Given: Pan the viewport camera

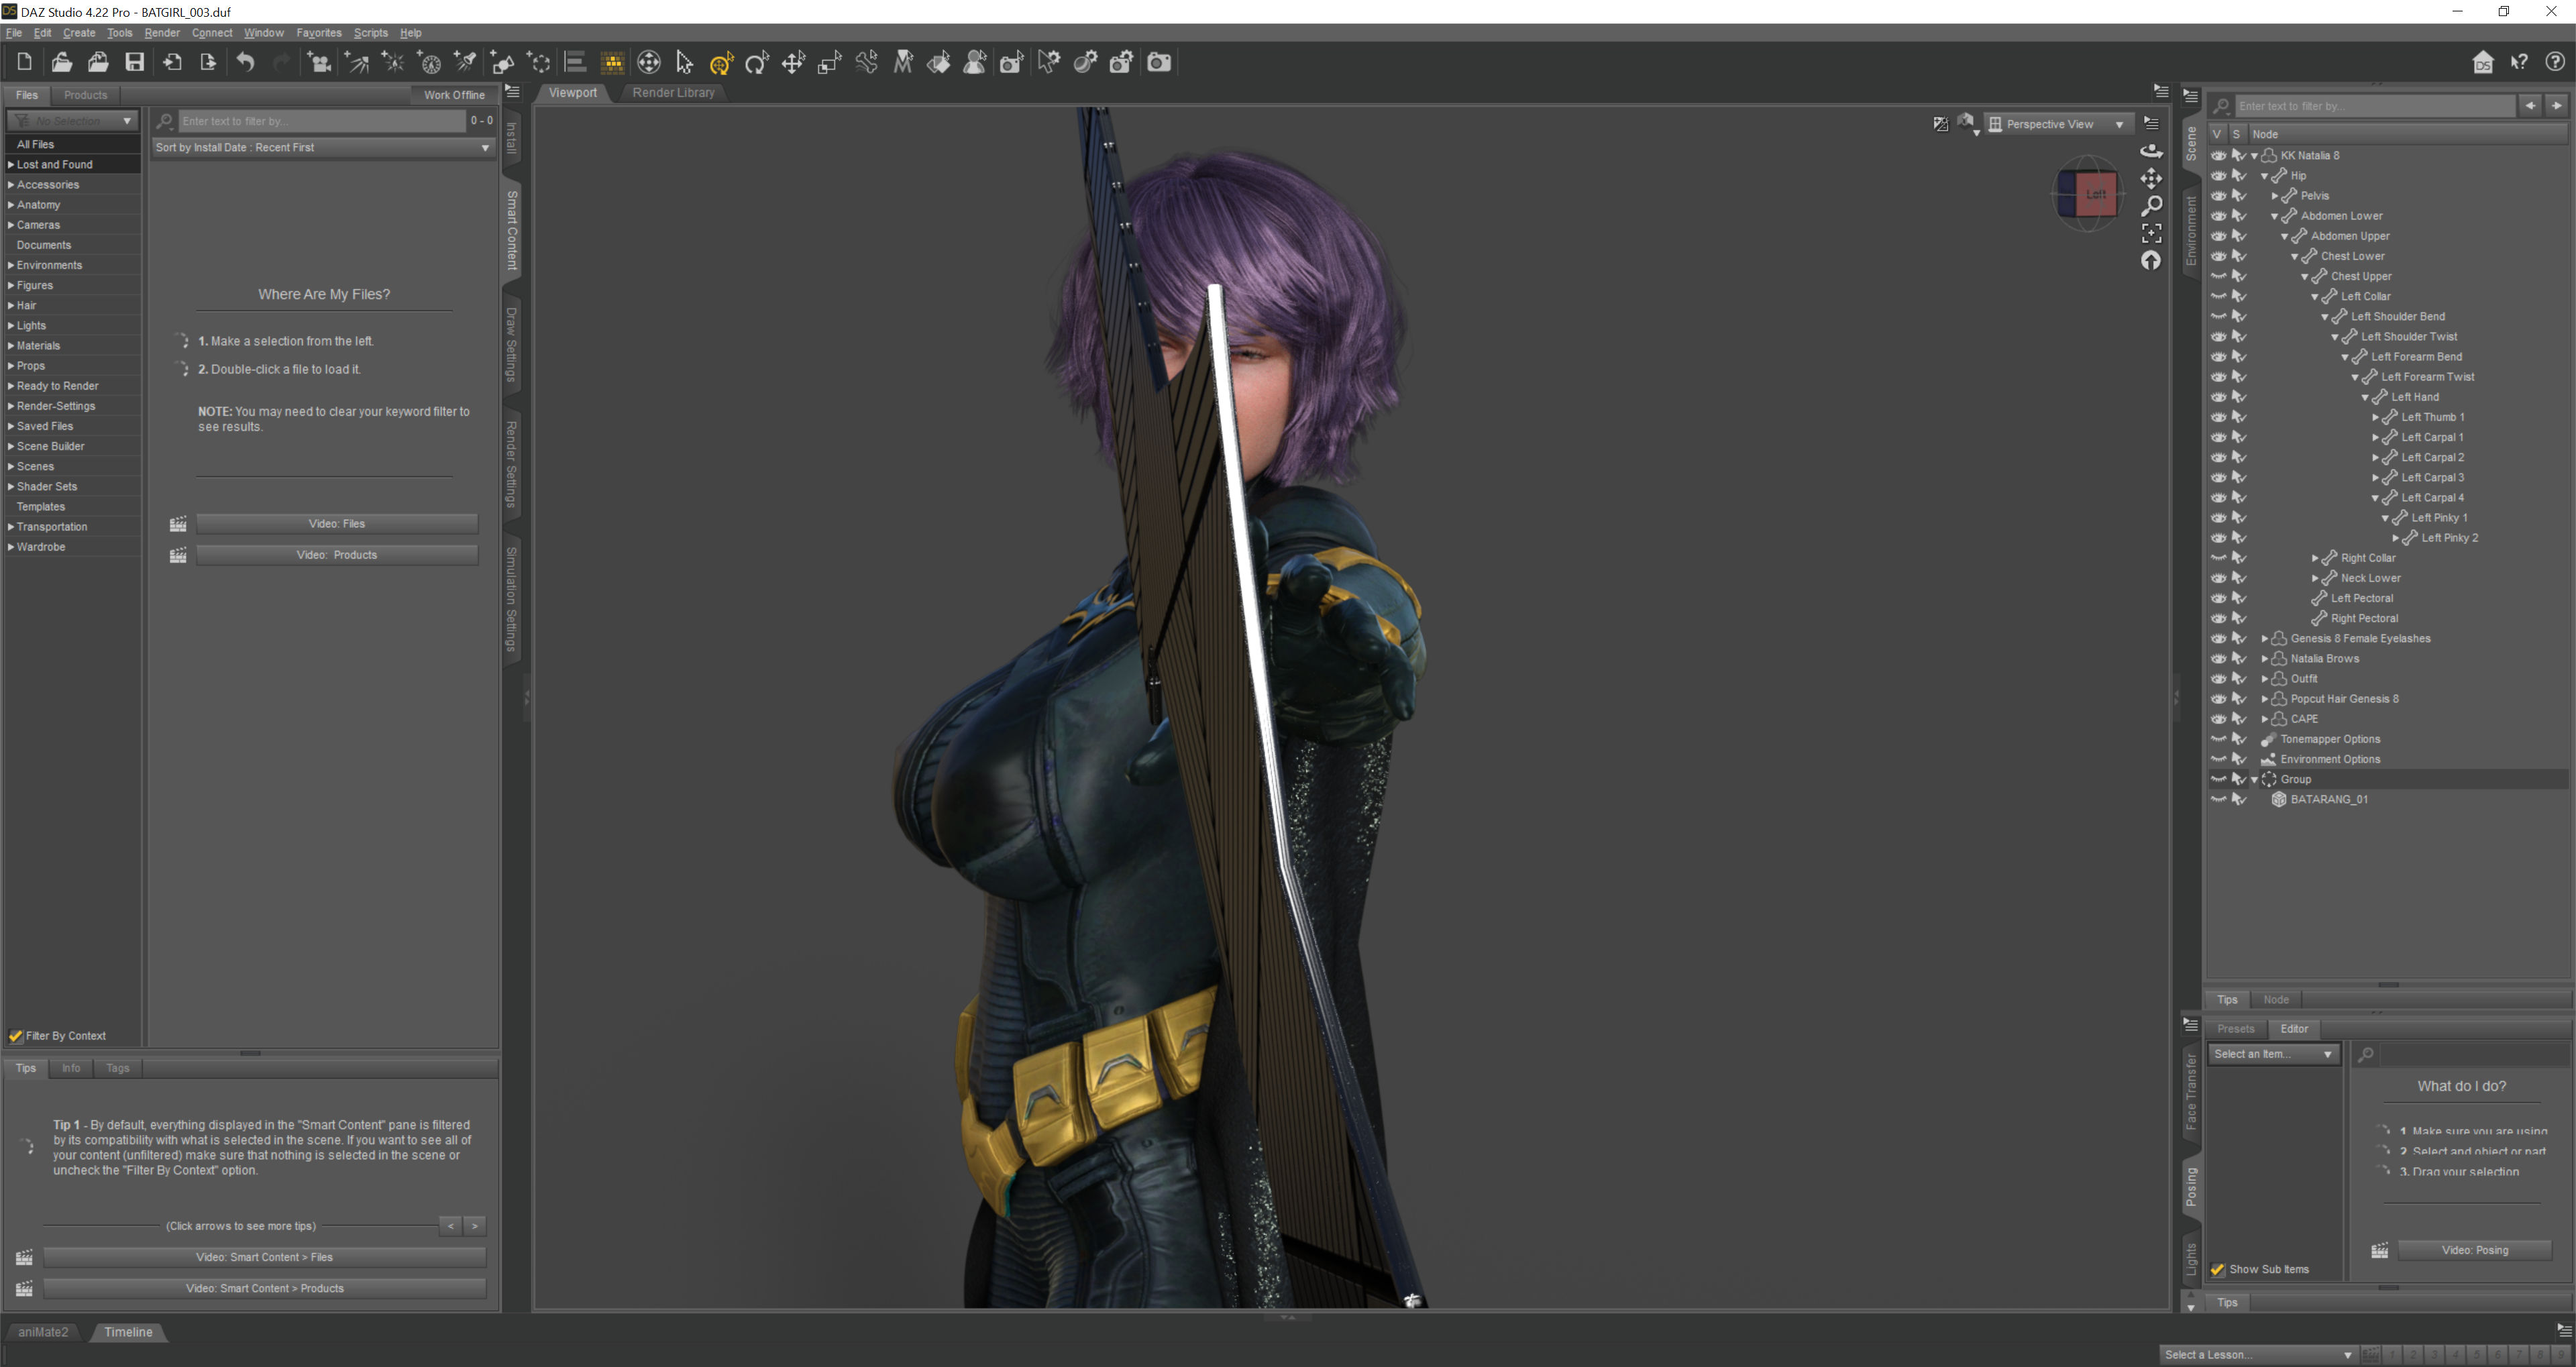Looking at the screenshot, I should (2151, 178).
